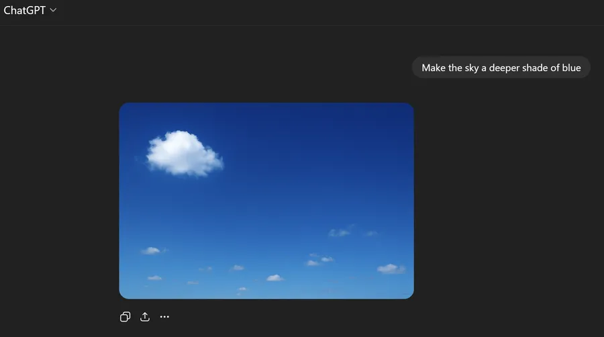Select the 'Make the sky a deeper' message bubble
Image resolution: width=604 pixels, height=337 pixels.
click(501, 68)
